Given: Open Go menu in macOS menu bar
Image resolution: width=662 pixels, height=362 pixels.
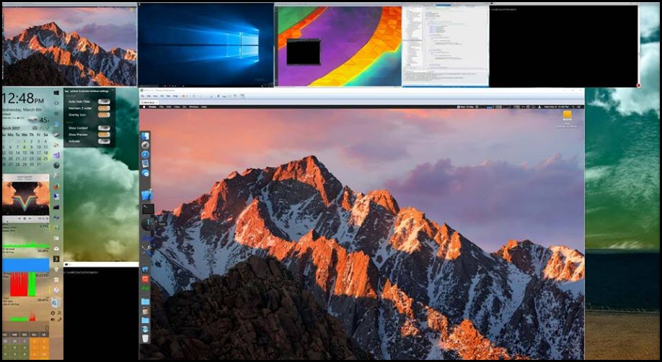Looking at the screenshot, I should pos(185,107).
